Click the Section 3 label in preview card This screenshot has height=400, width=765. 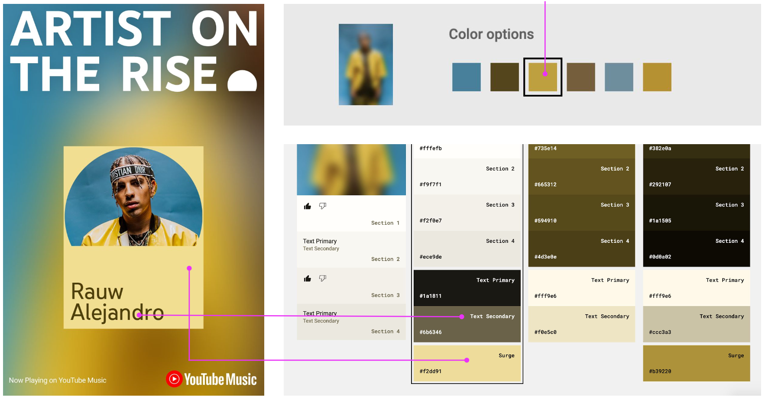[385, 295]
